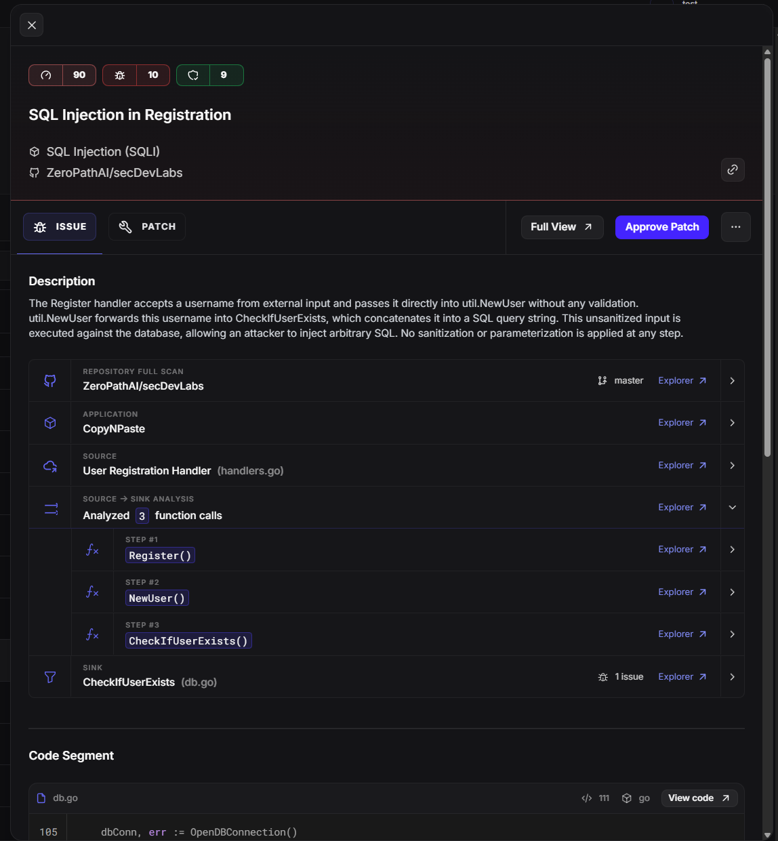Screen dimensions: 778x841
Task: Switch to the PATCH tab
Action: (147, 227)
